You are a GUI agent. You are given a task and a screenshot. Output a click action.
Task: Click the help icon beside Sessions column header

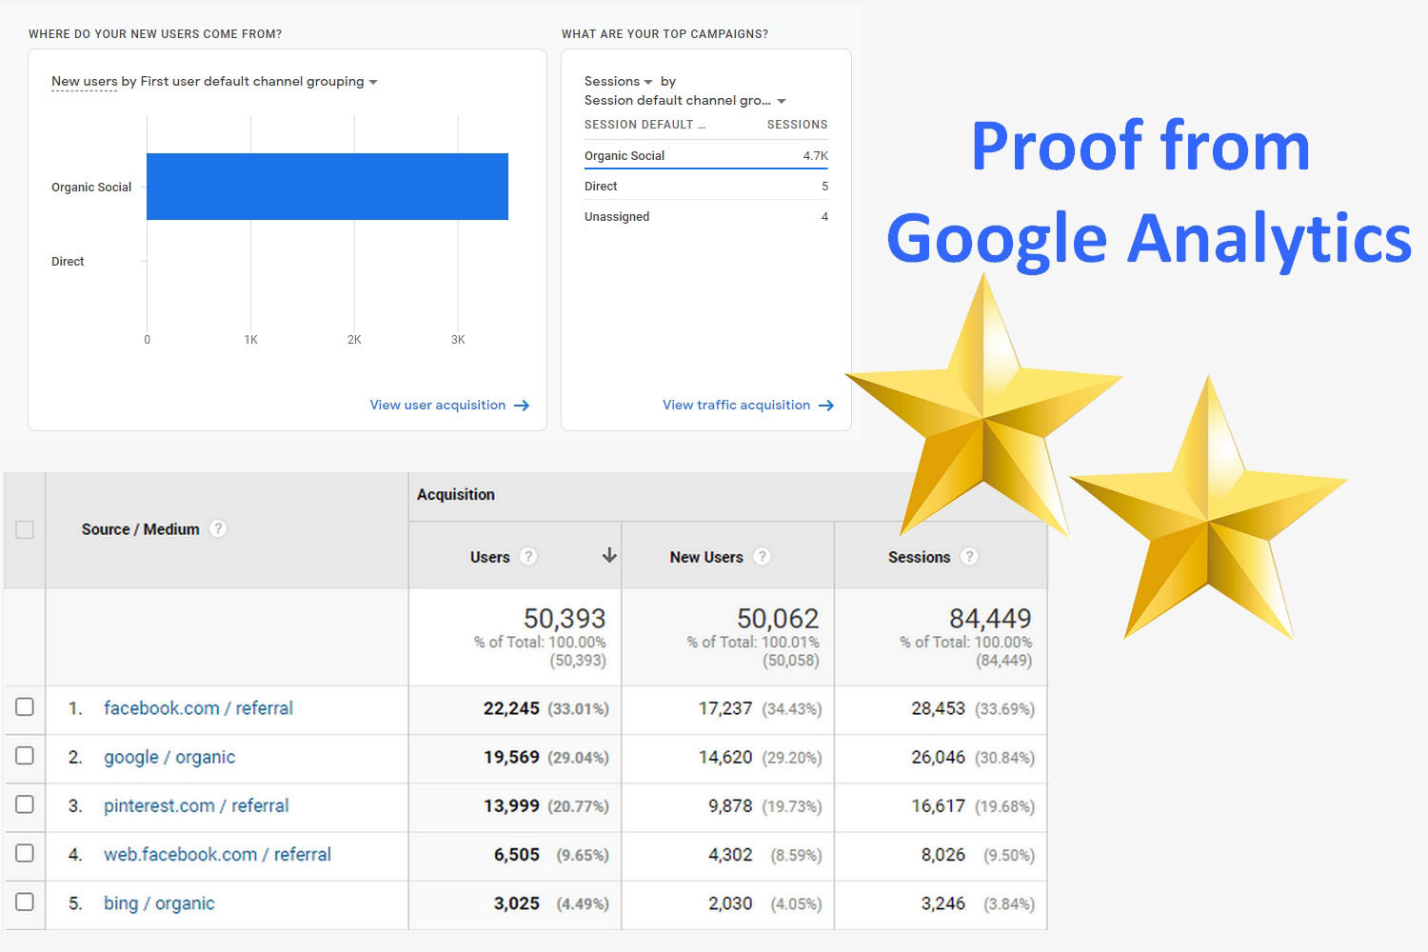click(x=970, y=556)
